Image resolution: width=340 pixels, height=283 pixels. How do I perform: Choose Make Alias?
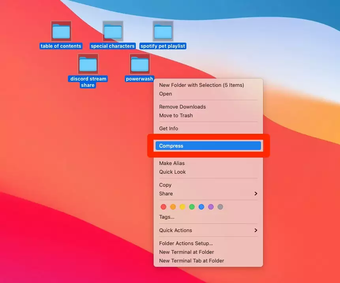(208, 163)
